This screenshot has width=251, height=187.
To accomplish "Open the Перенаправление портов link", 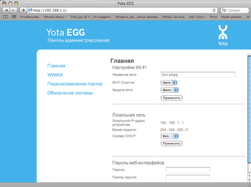I will pos(75,84).
